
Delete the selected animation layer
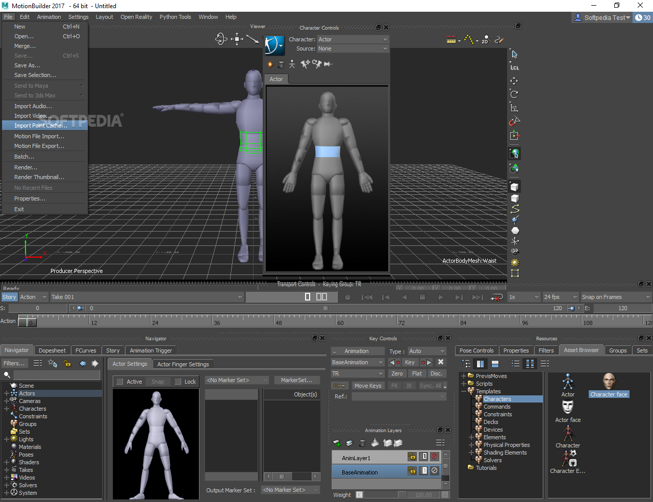(362, 443)
